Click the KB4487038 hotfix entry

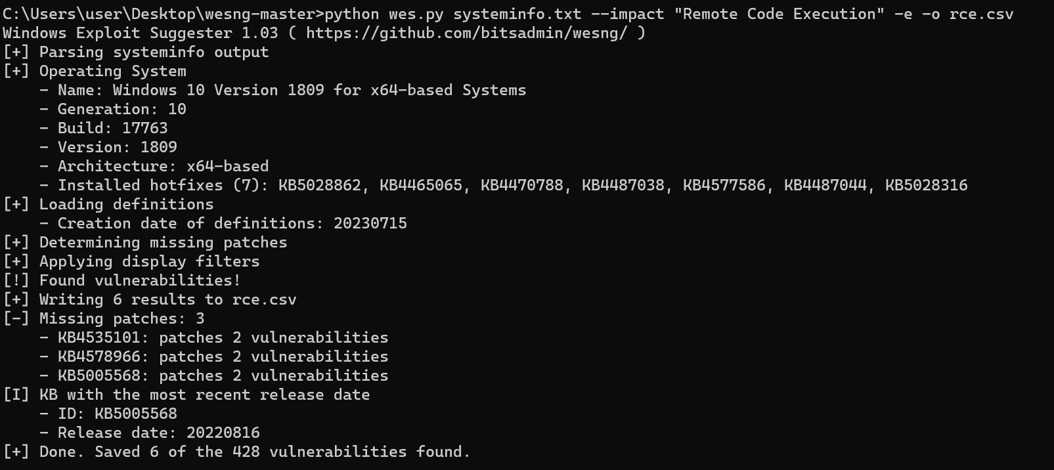[623, 185]
